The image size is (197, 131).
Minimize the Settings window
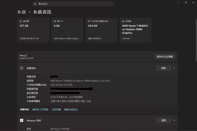(x=178, y=2)
